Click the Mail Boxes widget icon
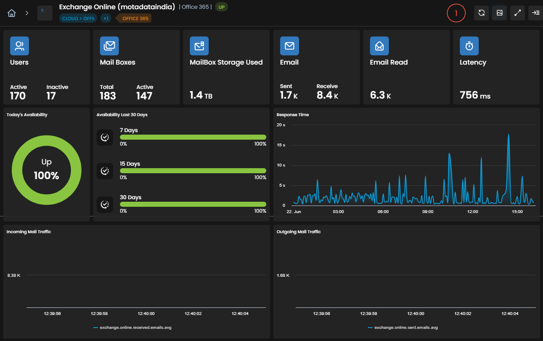The image size is (543, 341). click(109, 46)
